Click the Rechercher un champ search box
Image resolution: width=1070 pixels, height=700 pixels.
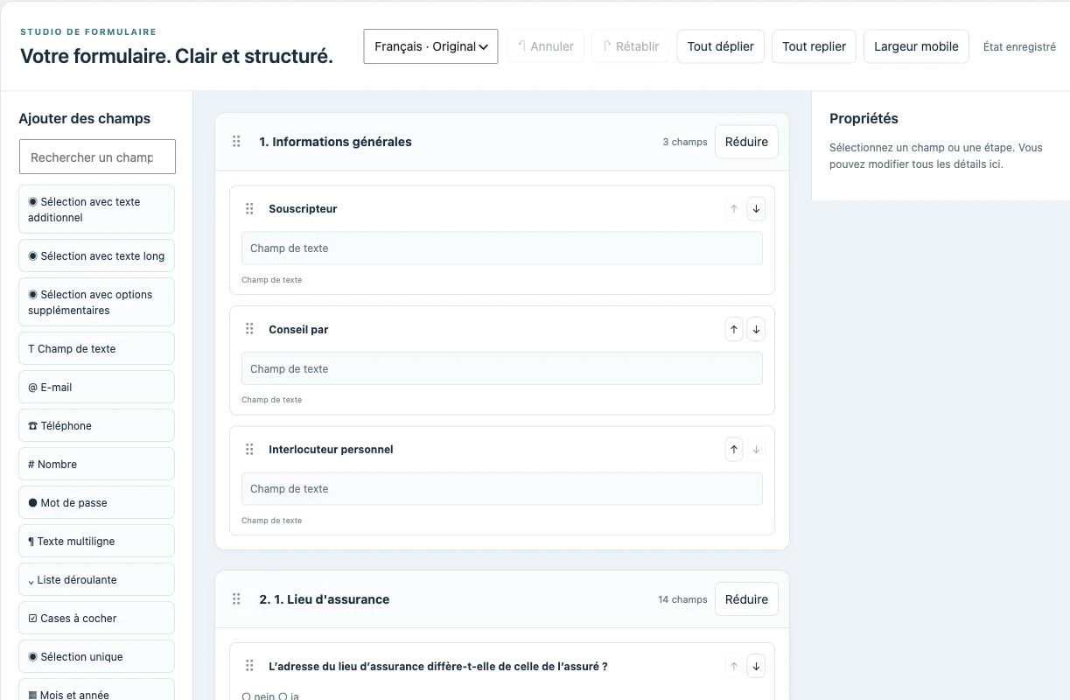(97, 157)
